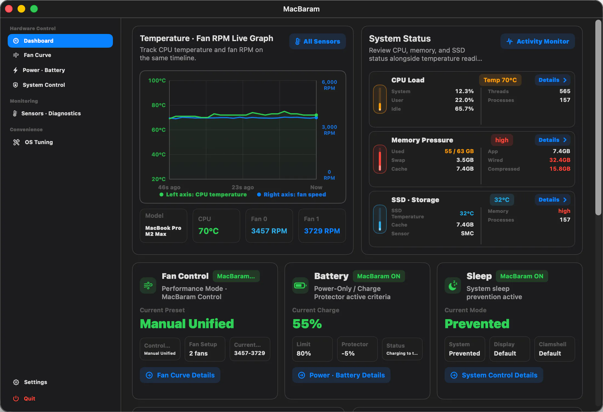The width and height of the screenshot is (603, 412).
Task: Click the System Prevented tile
Action: tap(465, 349)
